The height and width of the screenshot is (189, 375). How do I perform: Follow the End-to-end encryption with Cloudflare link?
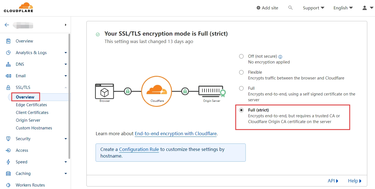click(x=175, y=134)
